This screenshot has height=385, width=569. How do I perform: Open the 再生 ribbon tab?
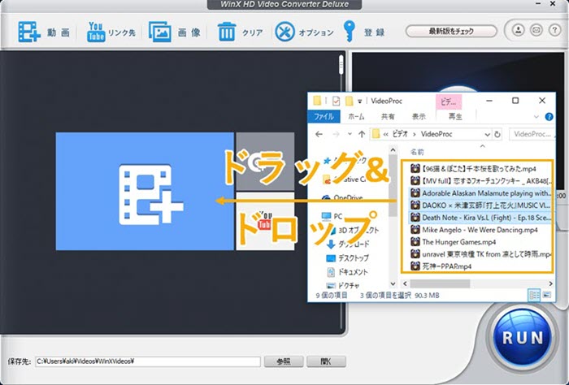point(455,116)
